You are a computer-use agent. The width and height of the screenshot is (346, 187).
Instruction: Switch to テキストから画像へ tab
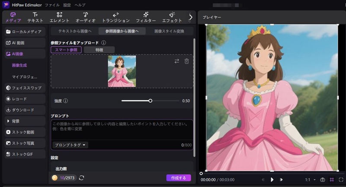click(75, 31)
